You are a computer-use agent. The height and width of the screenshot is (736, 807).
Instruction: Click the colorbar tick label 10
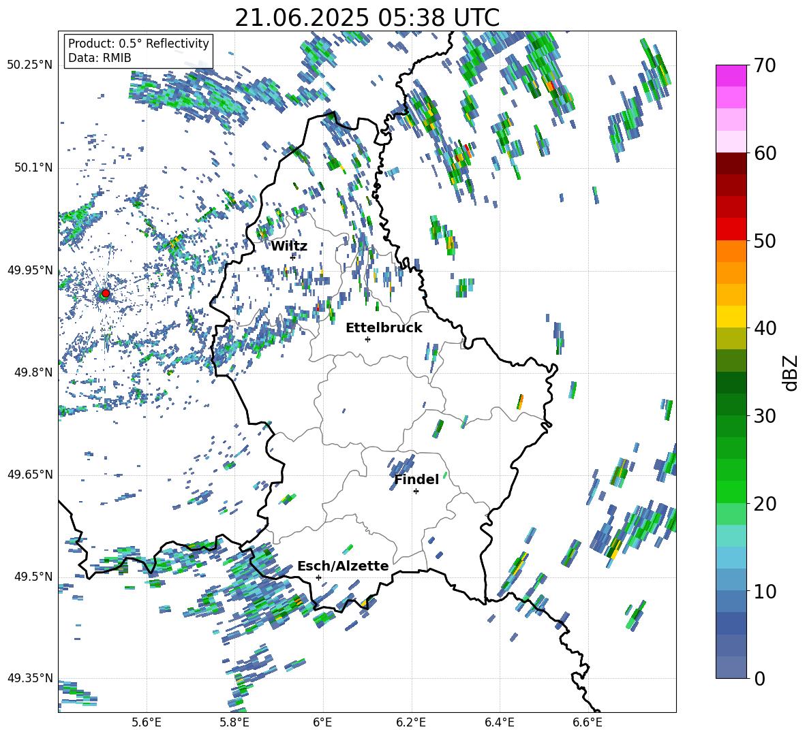[765, 591]
